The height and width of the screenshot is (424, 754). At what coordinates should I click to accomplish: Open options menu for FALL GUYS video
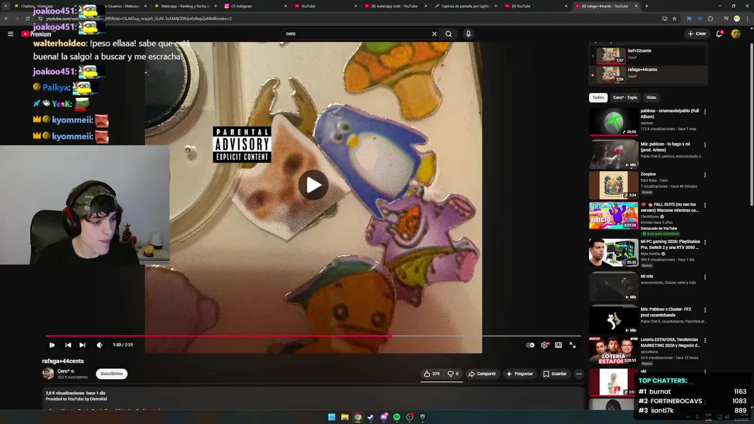(x=705, y=205)
